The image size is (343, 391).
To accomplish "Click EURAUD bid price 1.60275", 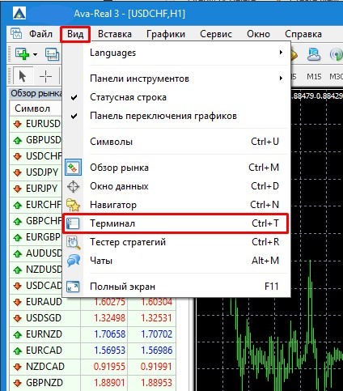I will [x=110, y=302].
